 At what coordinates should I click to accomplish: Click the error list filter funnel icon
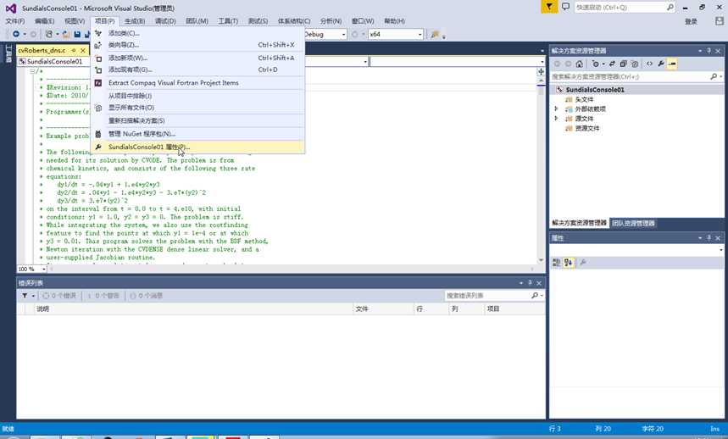pyautogui.click(x=25, y=296)
